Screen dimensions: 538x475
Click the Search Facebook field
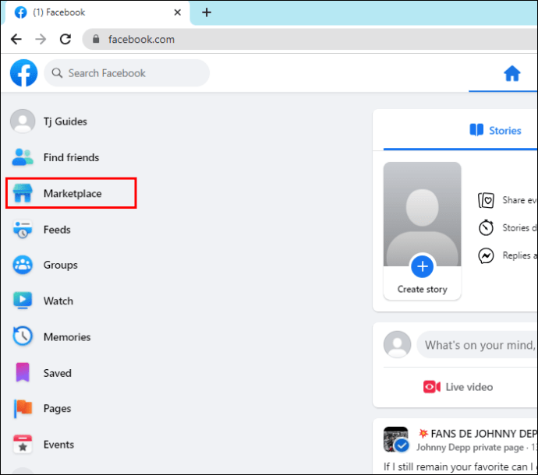point(126,73)
